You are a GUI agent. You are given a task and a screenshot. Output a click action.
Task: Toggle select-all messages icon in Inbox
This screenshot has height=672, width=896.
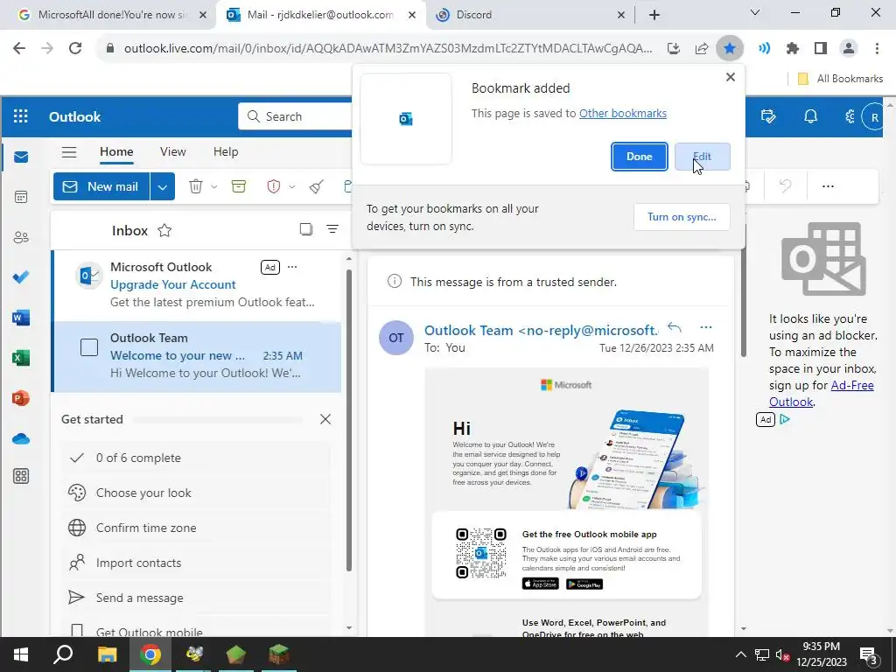(x=306, y=229)
